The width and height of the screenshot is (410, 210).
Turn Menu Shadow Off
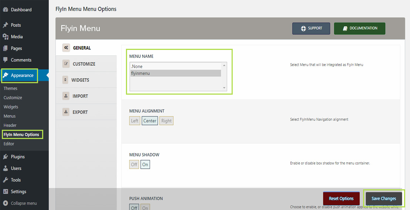point(134,165)
